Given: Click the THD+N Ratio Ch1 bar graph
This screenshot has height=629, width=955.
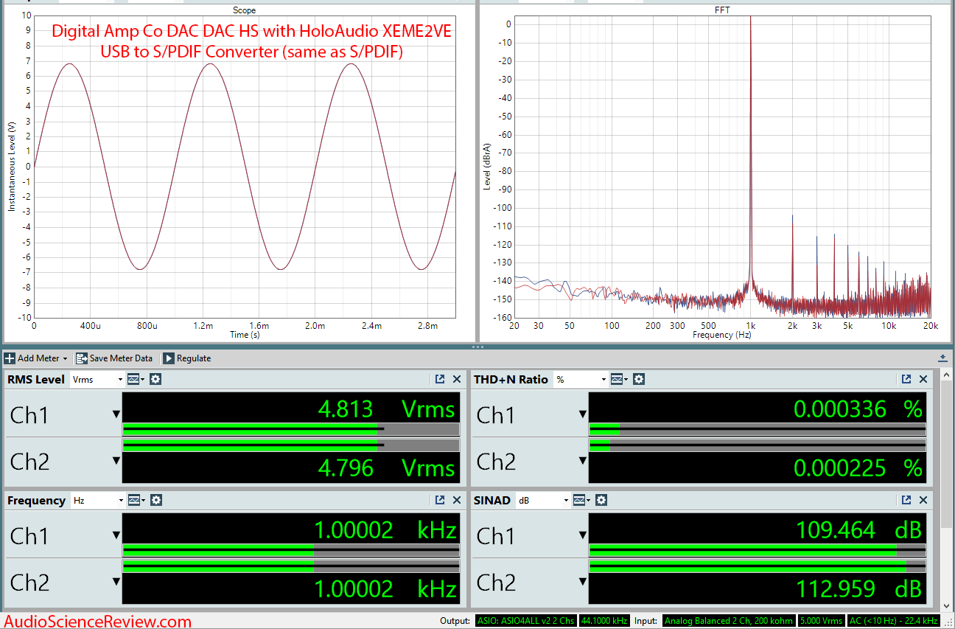Looking at the screenshot, I should coord(758,429).
